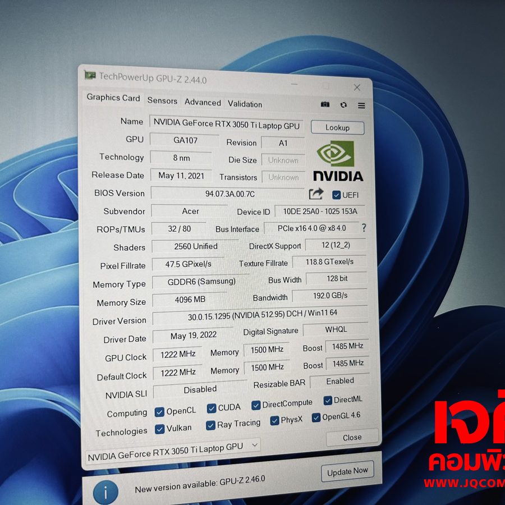Open the GPU-Z hamburger menu
This screenshot has width=505, height=505.
pos(361,105)
